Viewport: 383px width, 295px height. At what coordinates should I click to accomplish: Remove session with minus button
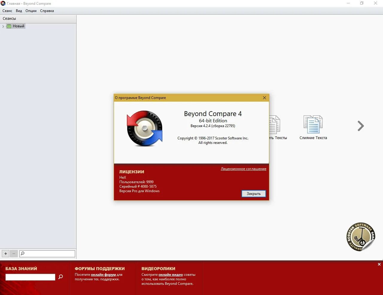pyautogui.click(x=14, y=254)
